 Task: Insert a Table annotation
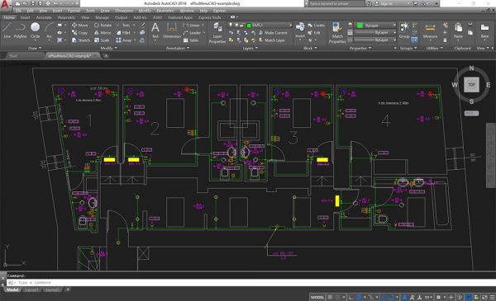[191, 40]
